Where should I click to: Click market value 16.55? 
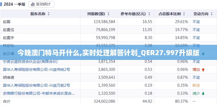click(147, 22)
